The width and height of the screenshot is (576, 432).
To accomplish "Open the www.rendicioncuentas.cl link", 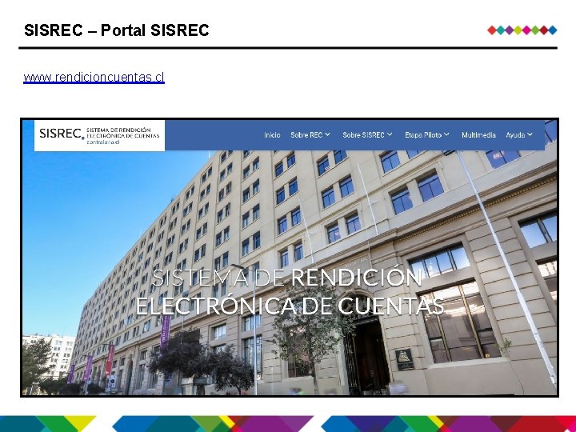I will pyautogui.click(x=94, y=78).
